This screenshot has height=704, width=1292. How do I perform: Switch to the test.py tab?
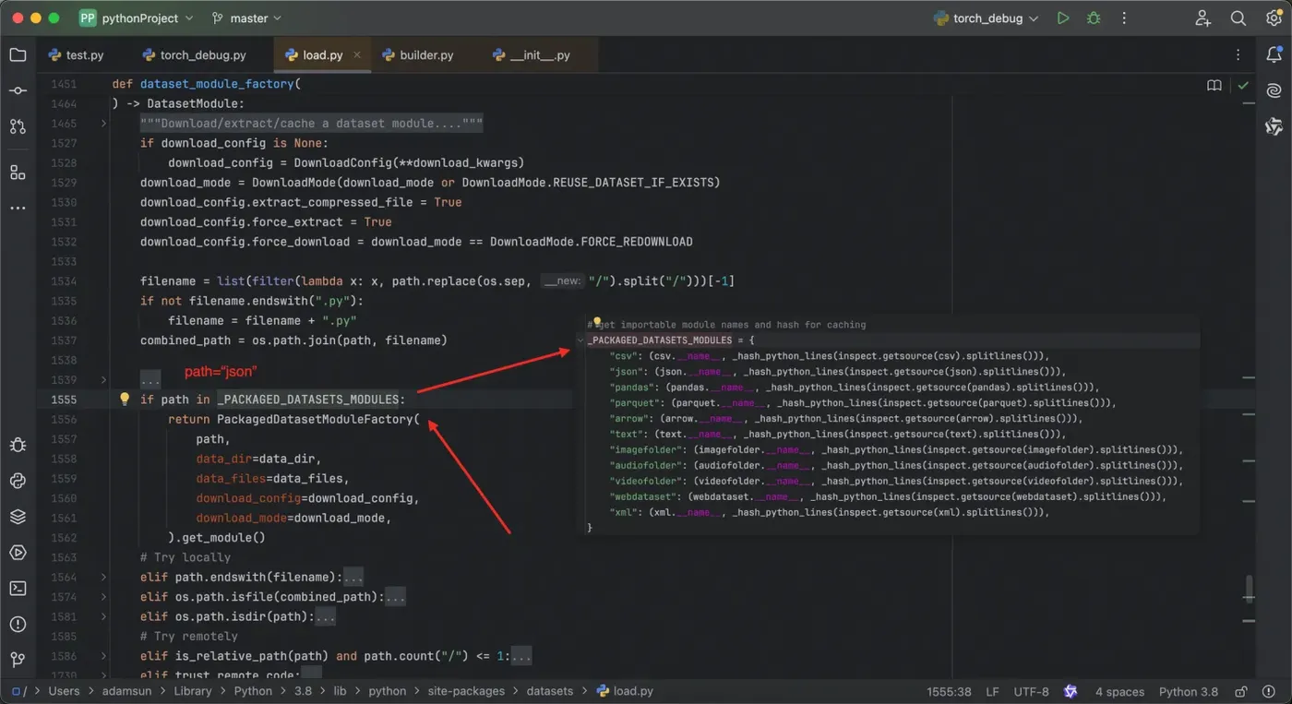pyautogui.click(x=76, y=55)
